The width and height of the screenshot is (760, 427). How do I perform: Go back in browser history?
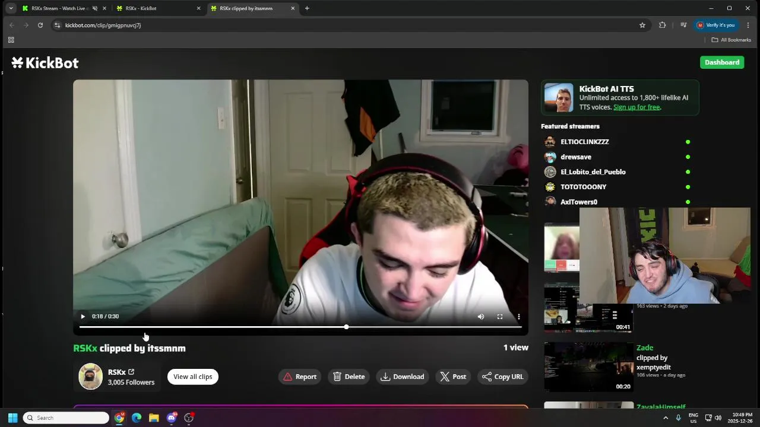(x=12, y=25)
